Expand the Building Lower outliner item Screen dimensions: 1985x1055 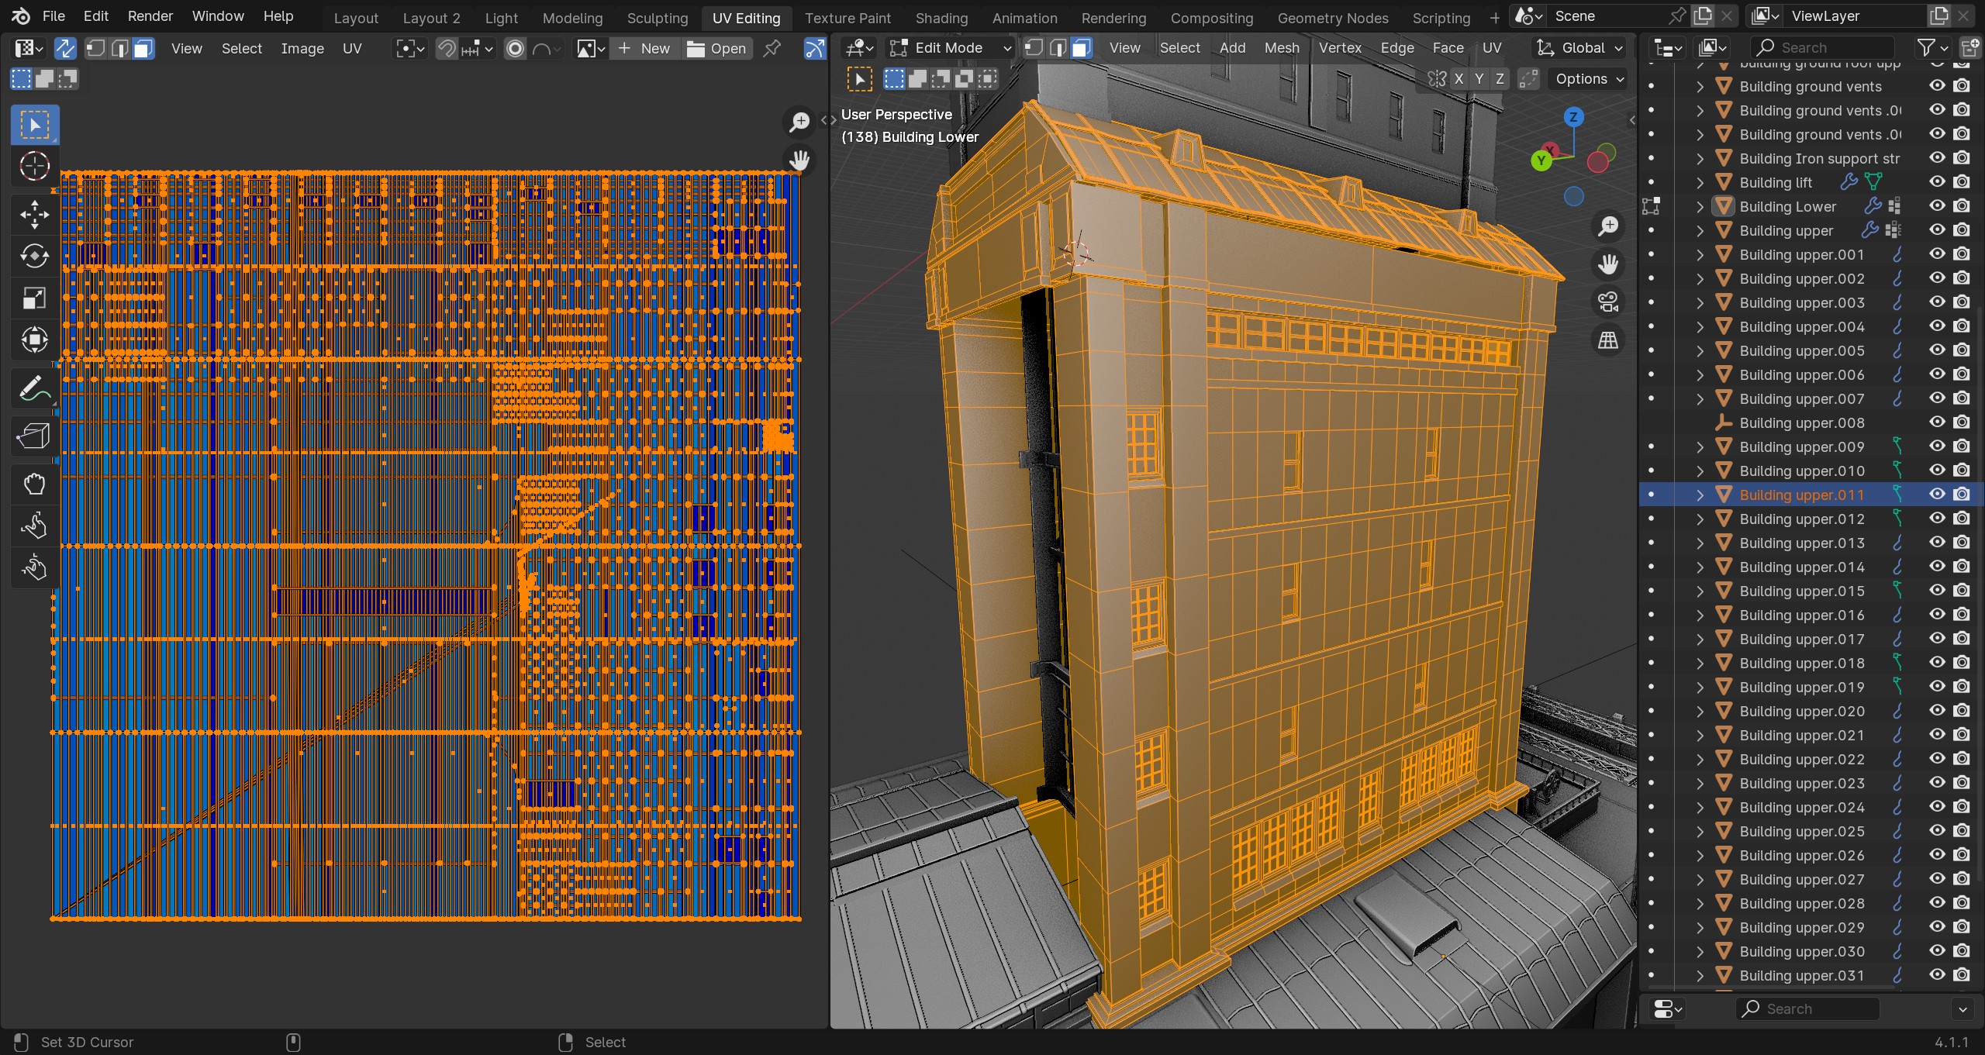pos(1700,206)
